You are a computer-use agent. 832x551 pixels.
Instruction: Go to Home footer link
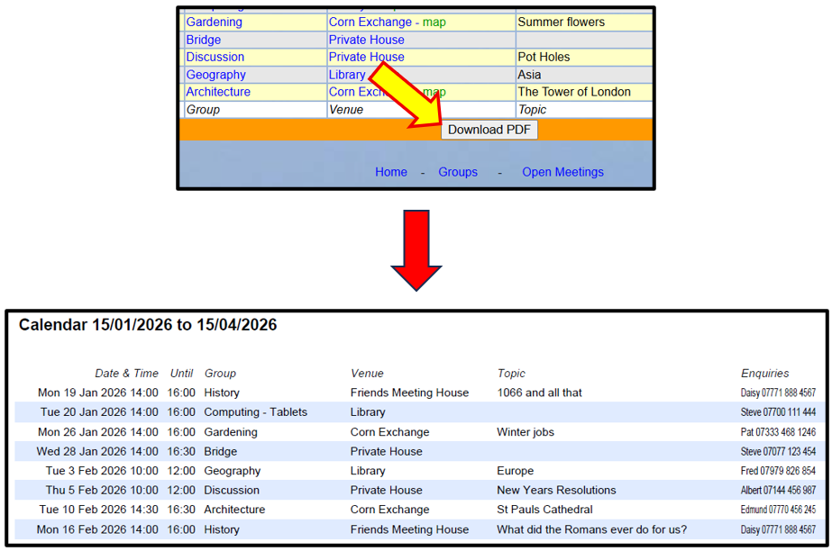point(391,172)
